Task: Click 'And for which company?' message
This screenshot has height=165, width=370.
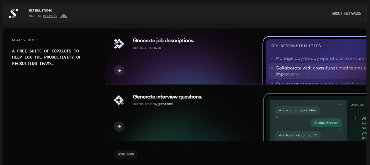Action: pos(298,135)
